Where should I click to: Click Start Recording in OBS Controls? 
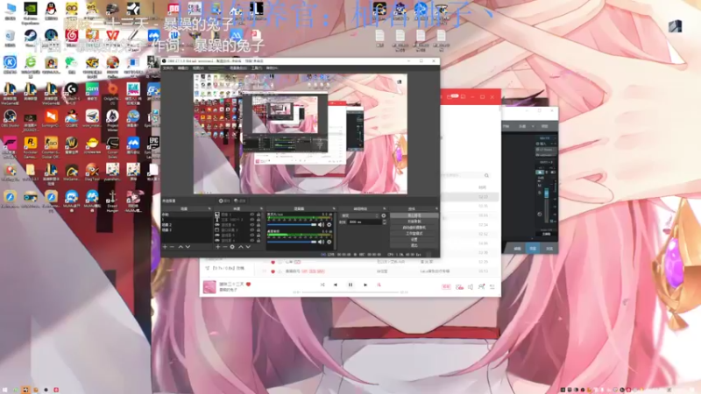414,222
